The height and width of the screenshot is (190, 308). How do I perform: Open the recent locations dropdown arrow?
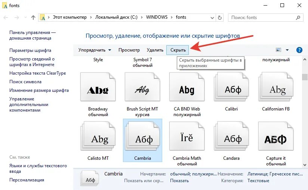pyautogui.click(x=25, y=18)
